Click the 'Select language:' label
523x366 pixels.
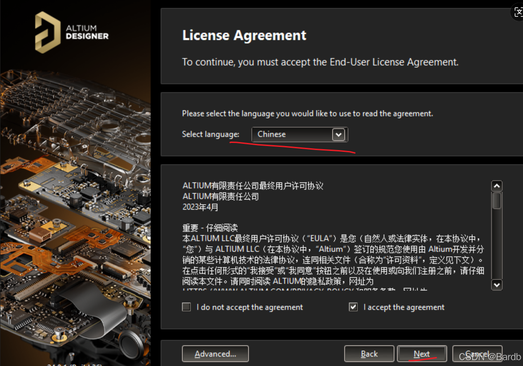(x=211, y=134)
